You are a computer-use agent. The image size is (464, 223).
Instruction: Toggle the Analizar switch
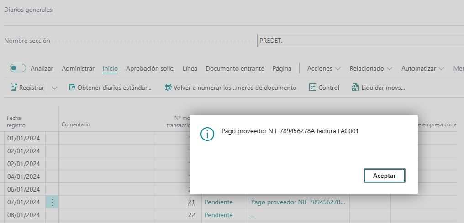[x=18, y=68]
